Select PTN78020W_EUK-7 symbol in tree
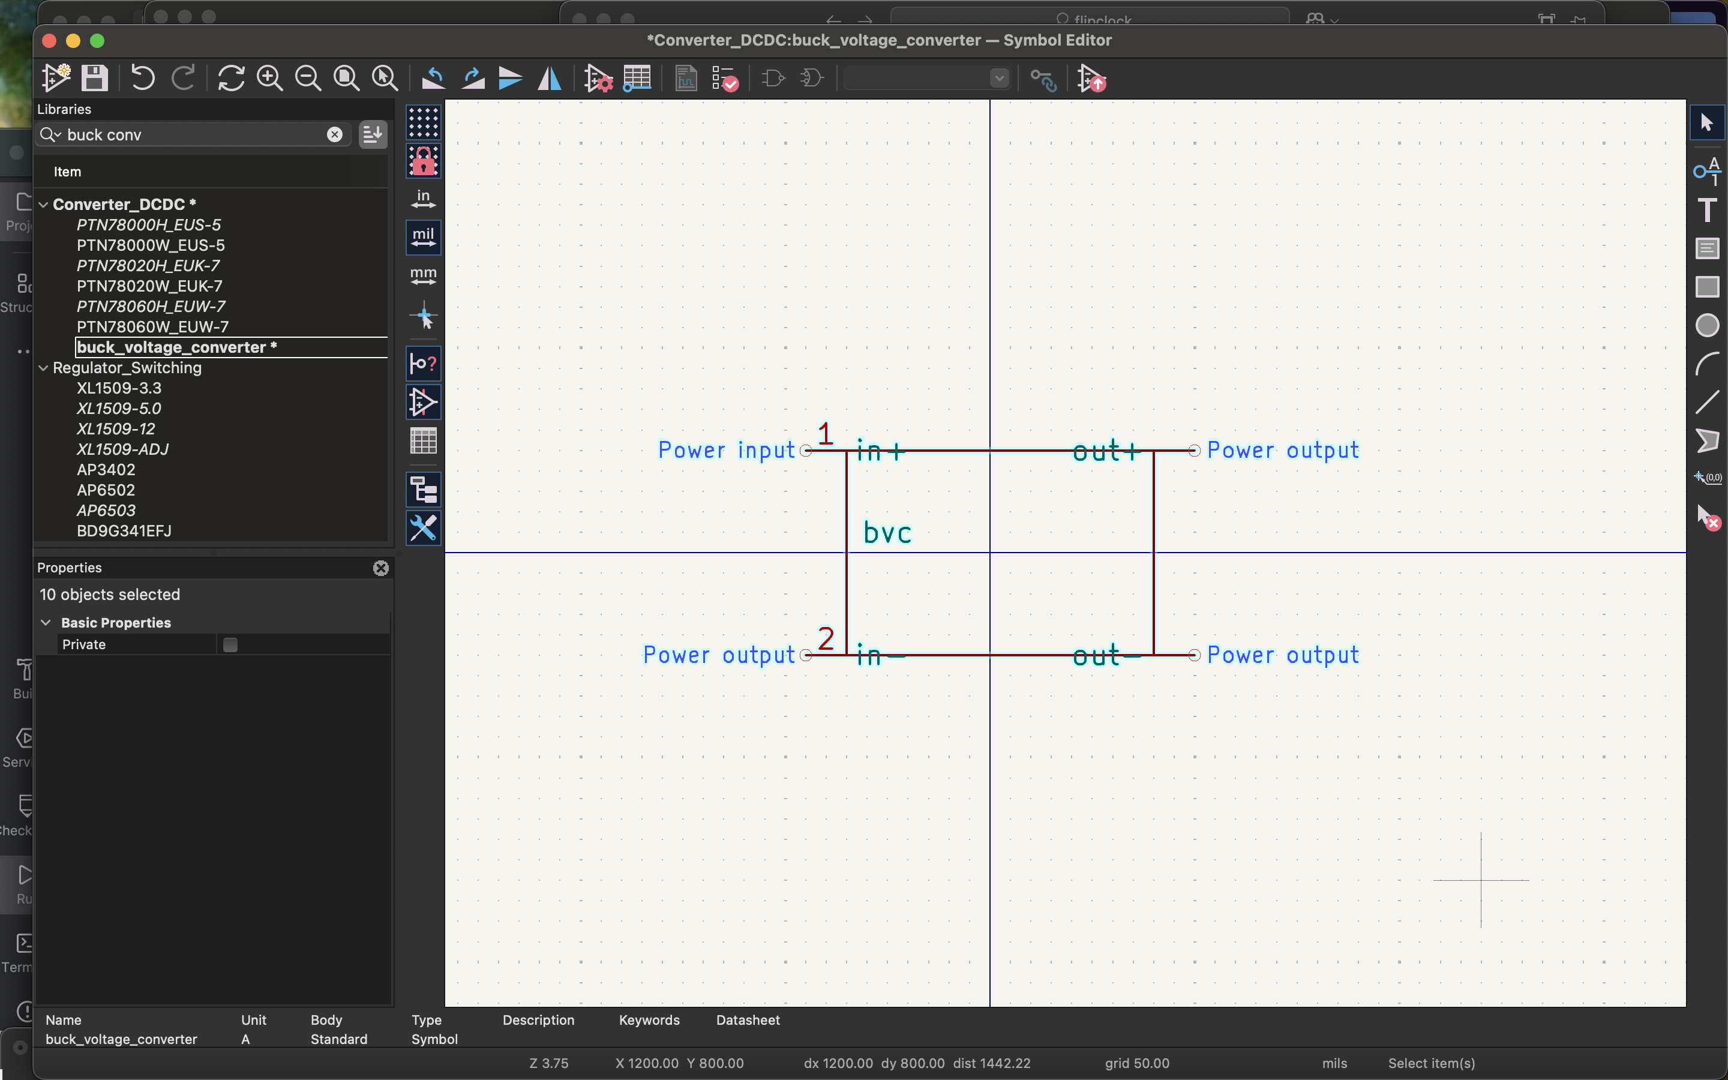1728x1080 pixels. [149, 286]
